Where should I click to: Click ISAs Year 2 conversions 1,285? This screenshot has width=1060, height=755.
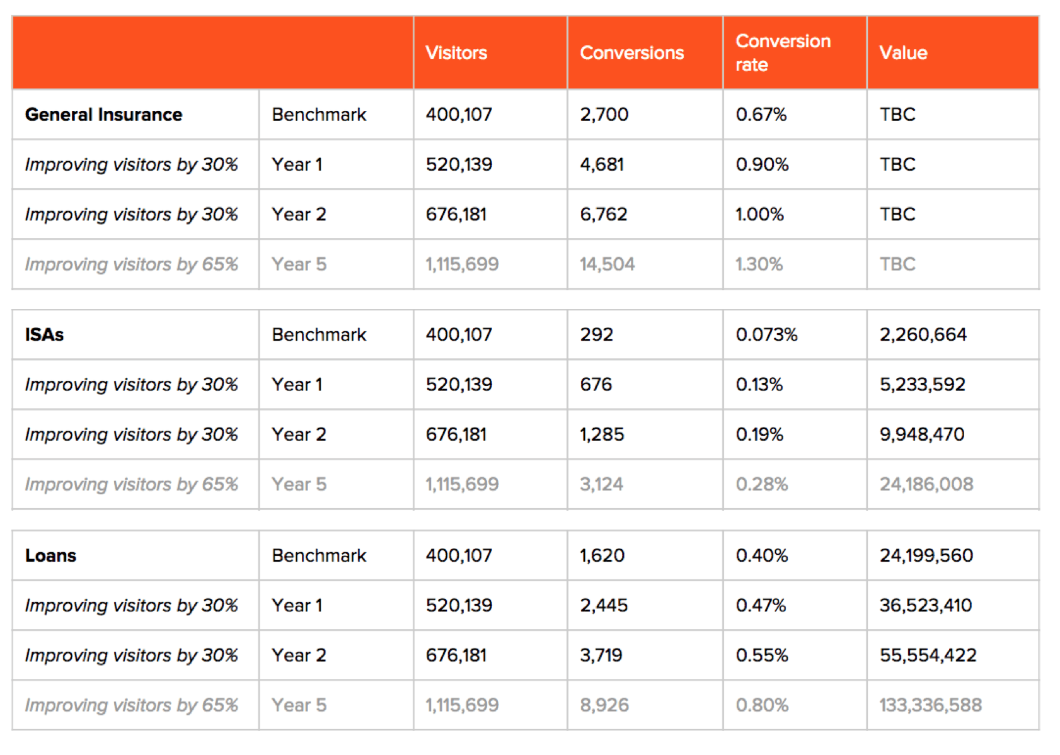pyautogui.click(x=602, y=434)
